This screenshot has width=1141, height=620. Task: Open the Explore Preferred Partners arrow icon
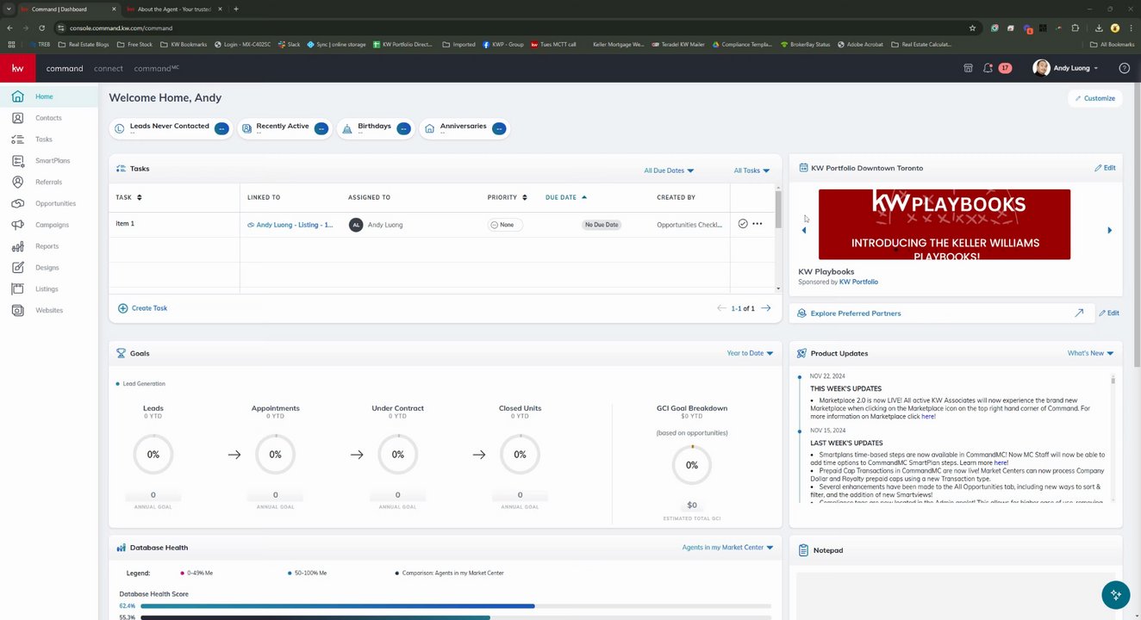(1079, 313)
